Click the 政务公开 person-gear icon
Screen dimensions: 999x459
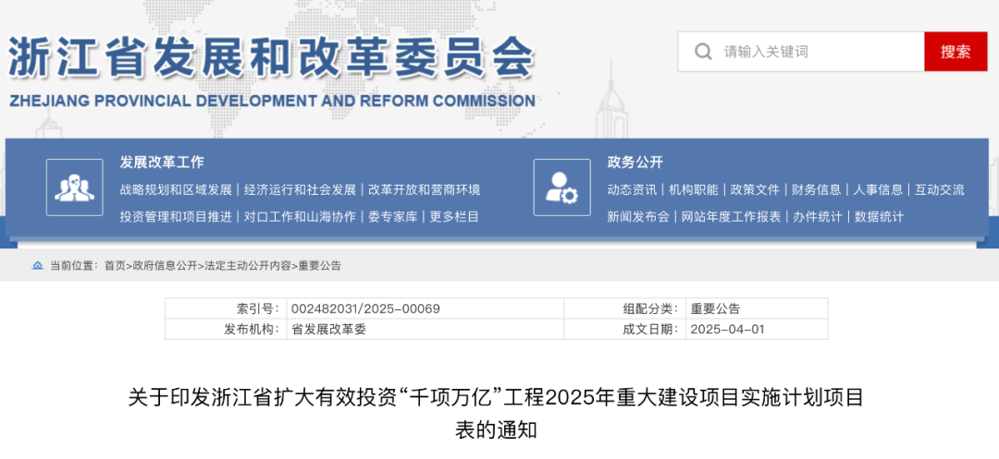click(562, 187)
